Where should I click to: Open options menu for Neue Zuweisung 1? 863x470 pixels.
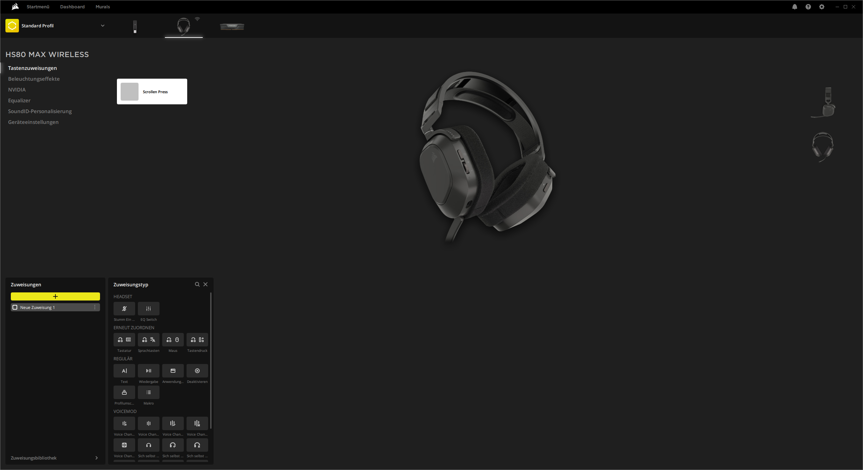click(95, 307)
